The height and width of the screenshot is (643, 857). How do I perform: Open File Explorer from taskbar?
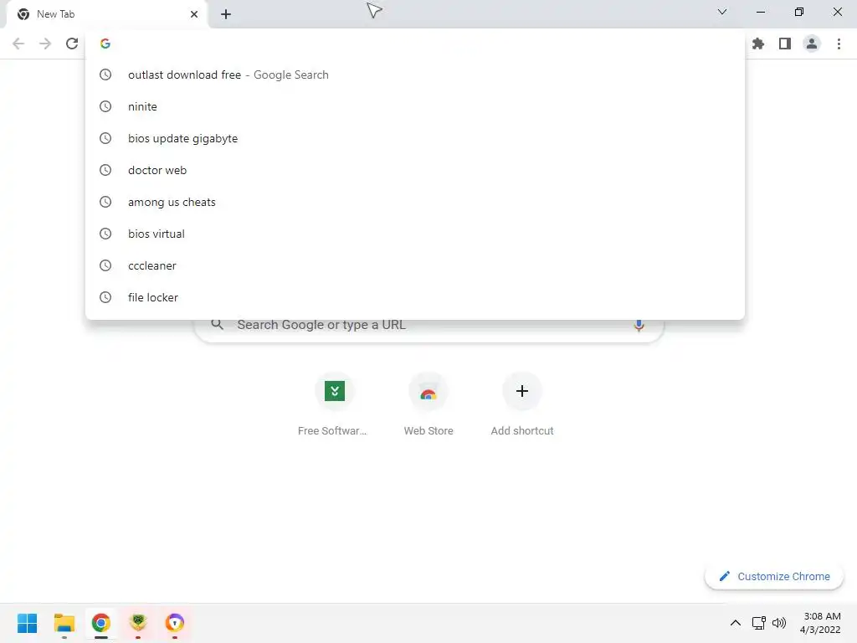coord(64,623)
